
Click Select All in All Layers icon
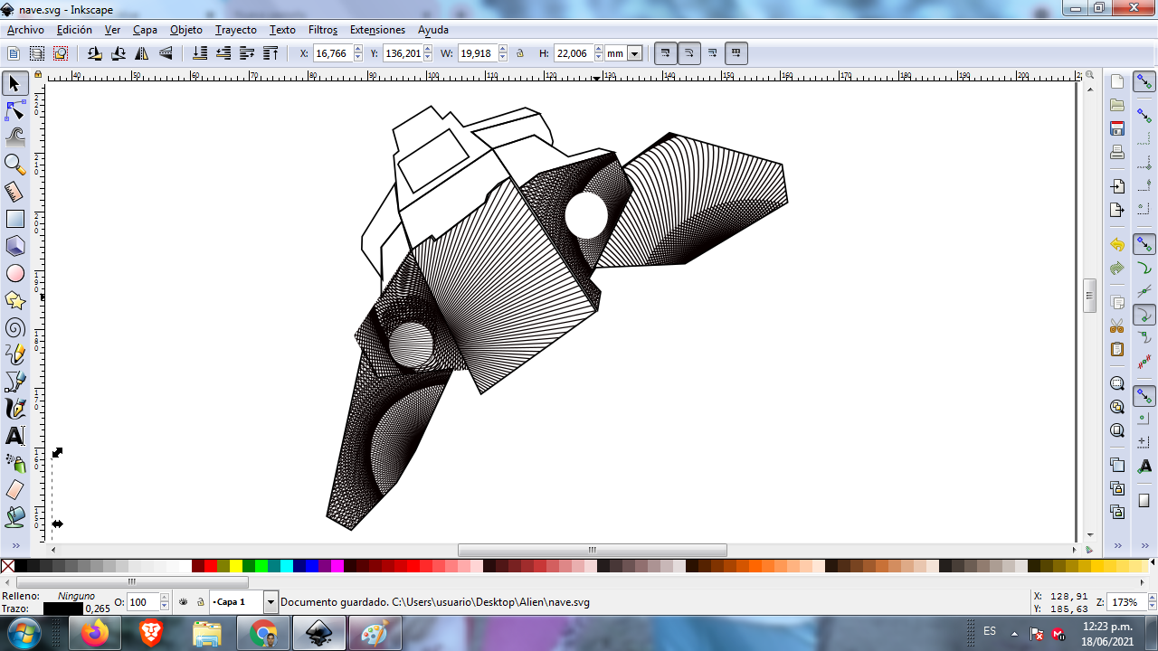click(x=36, y=53)
